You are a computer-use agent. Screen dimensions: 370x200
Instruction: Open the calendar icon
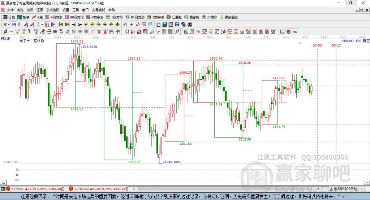[158, 25]
